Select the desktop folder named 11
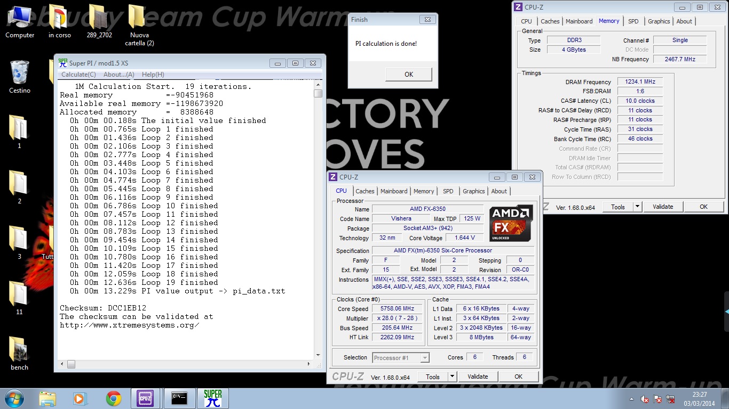The width and height of the screenshot is (729, 409). click(x=19, y=298)
